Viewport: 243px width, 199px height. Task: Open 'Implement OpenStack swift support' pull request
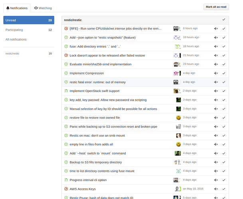click(95, 91)
